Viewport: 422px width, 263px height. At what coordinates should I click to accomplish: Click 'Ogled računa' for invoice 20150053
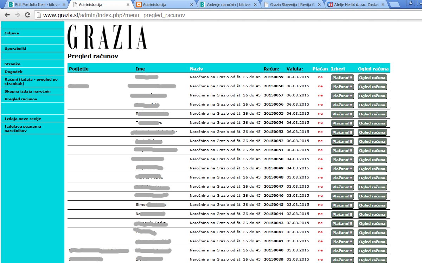pyautogui.click(x=372, y=132)
